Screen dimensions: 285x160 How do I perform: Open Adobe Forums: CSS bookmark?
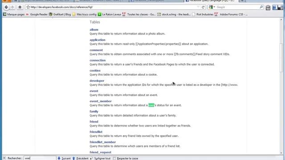231,14
